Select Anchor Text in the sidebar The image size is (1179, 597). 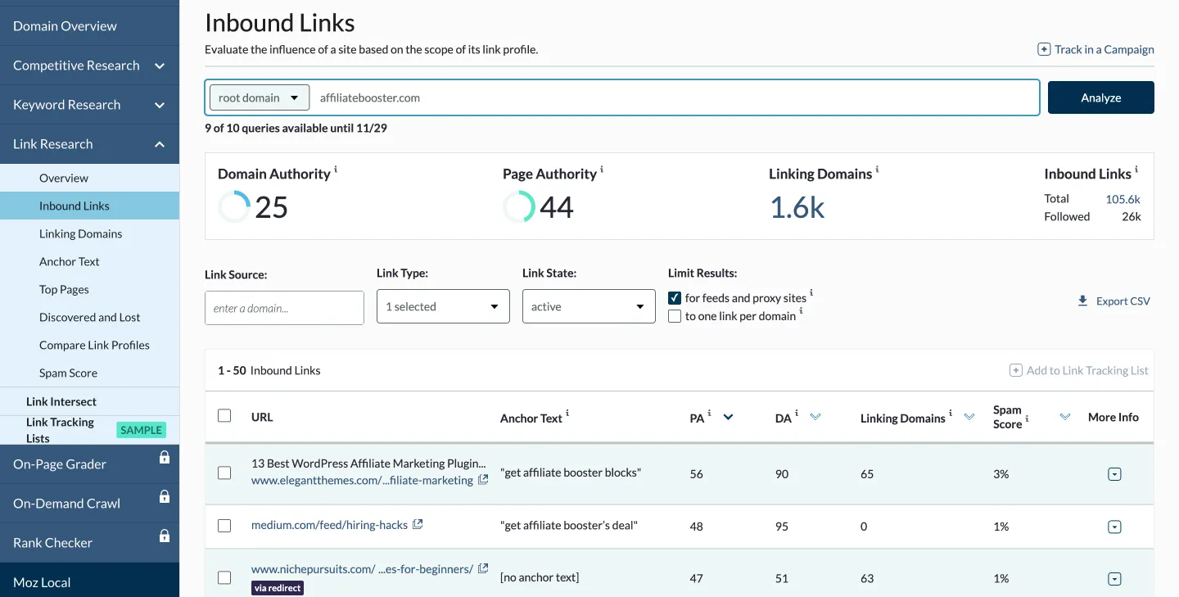coord(70,260)
